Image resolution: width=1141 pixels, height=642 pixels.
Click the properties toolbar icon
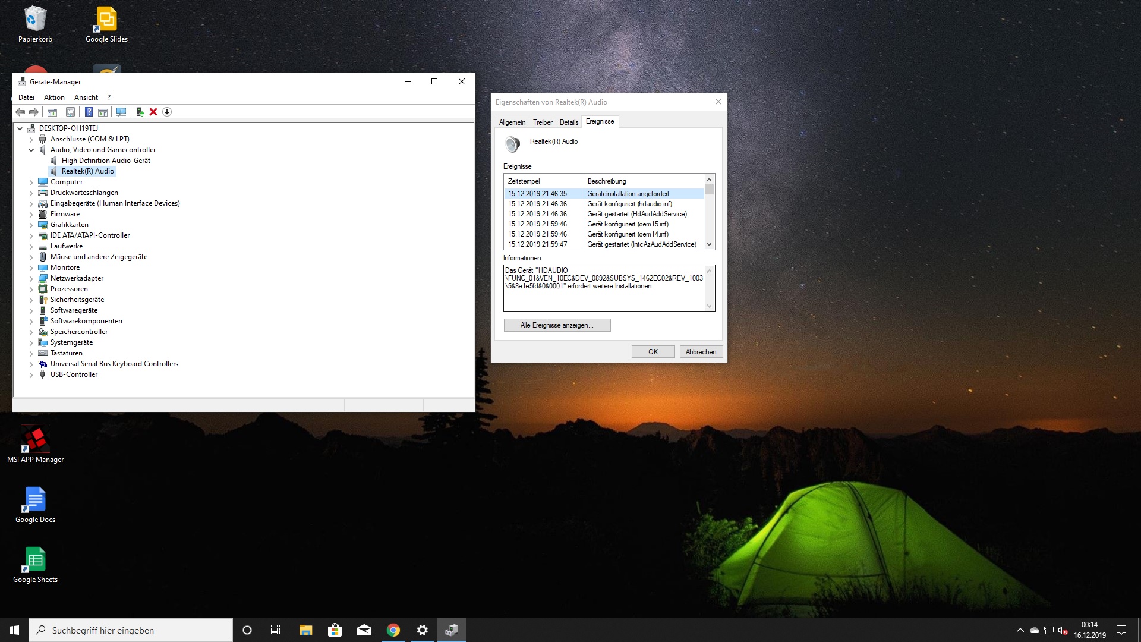tap(71, 112)
